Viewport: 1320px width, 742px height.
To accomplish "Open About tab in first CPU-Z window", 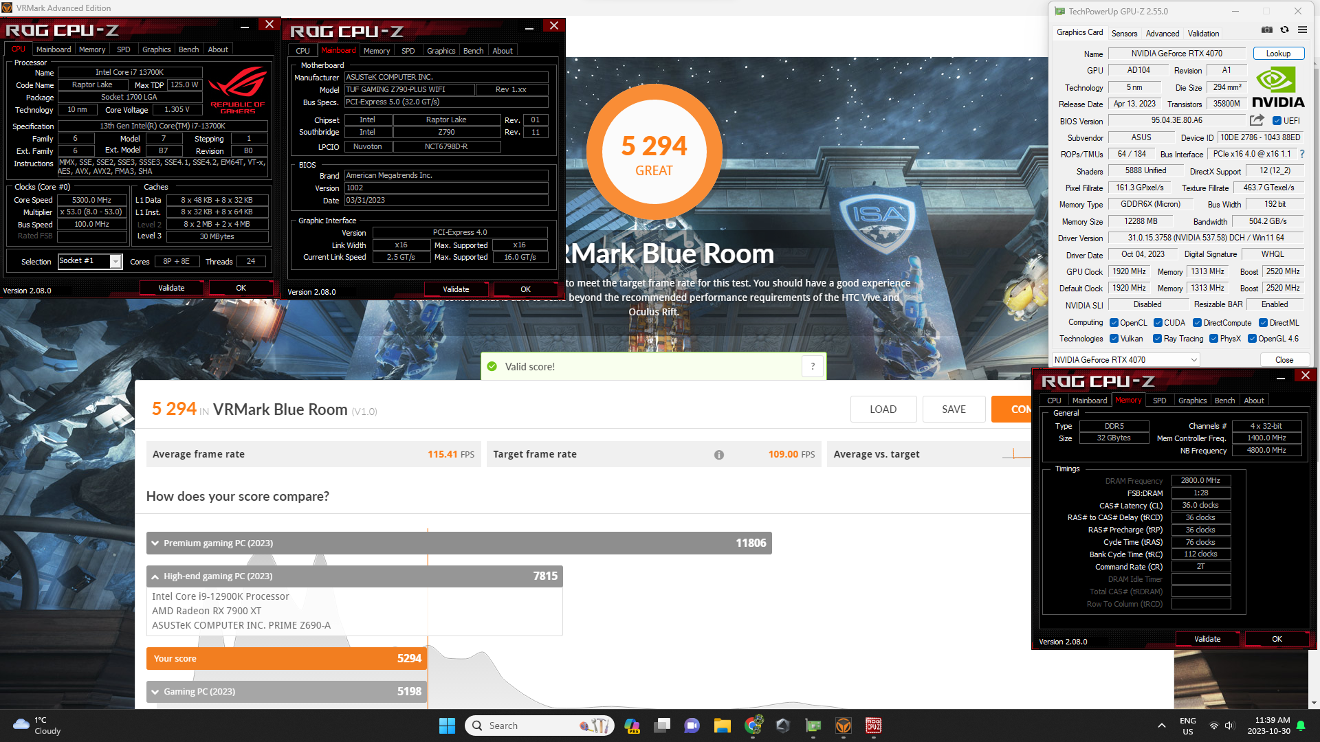I will 218,49.
